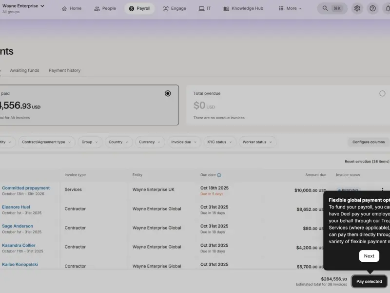Click the Configure columns button
Screen dimensions: 390x293
pyautogui.click(x=369, y=142)
